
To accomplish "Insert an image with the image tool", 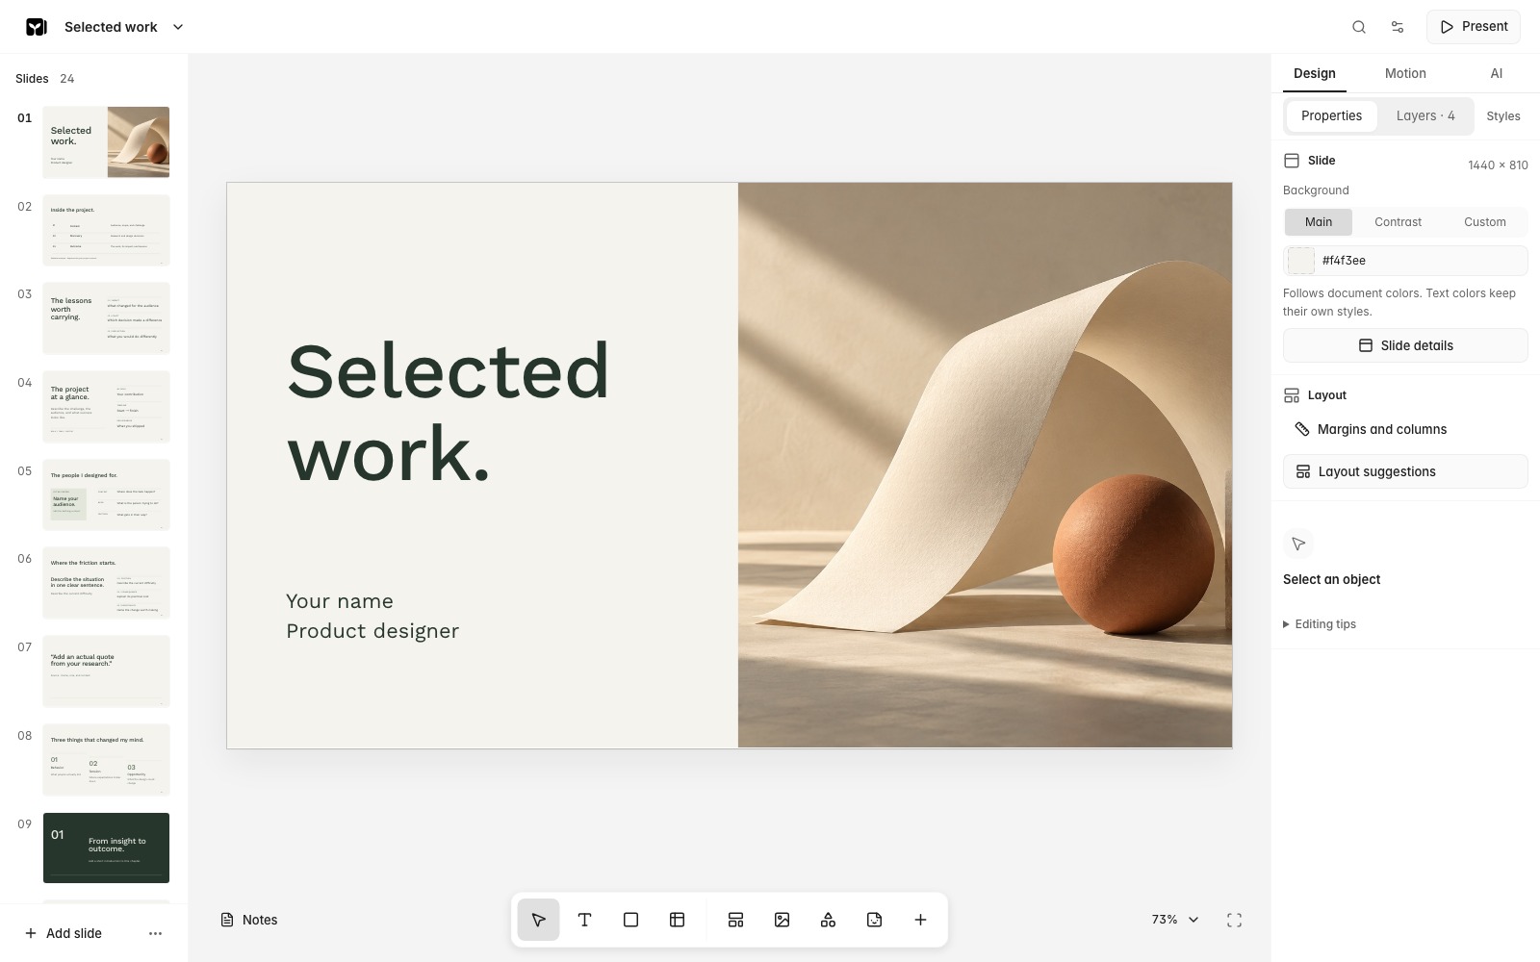I will [x=782, y=920].
